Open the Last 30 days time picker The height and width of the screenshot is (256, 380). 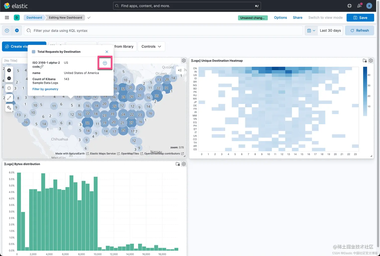pyautogui.click(x=330, y=30)
